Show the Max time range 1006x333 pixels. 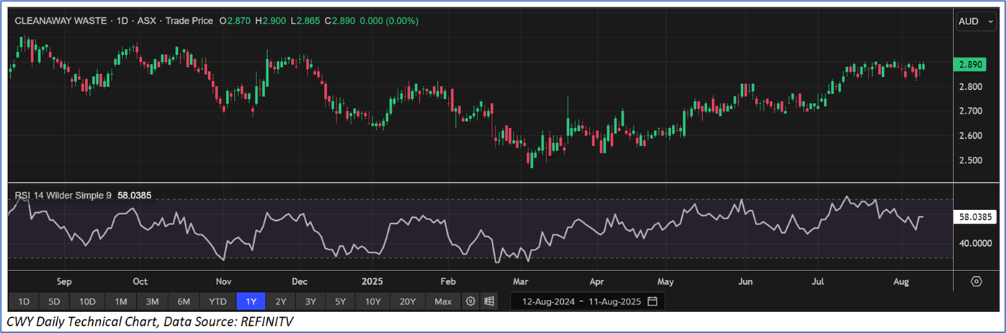pos(443,301)
